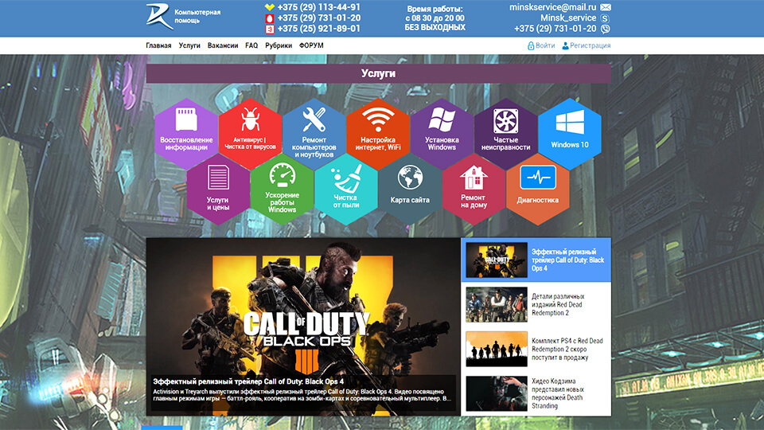Image resolution: width=764 pixels, height=430 pixels.
Task: Open Настройка интернет, WiFi hexagon
Action: [377, 134]
